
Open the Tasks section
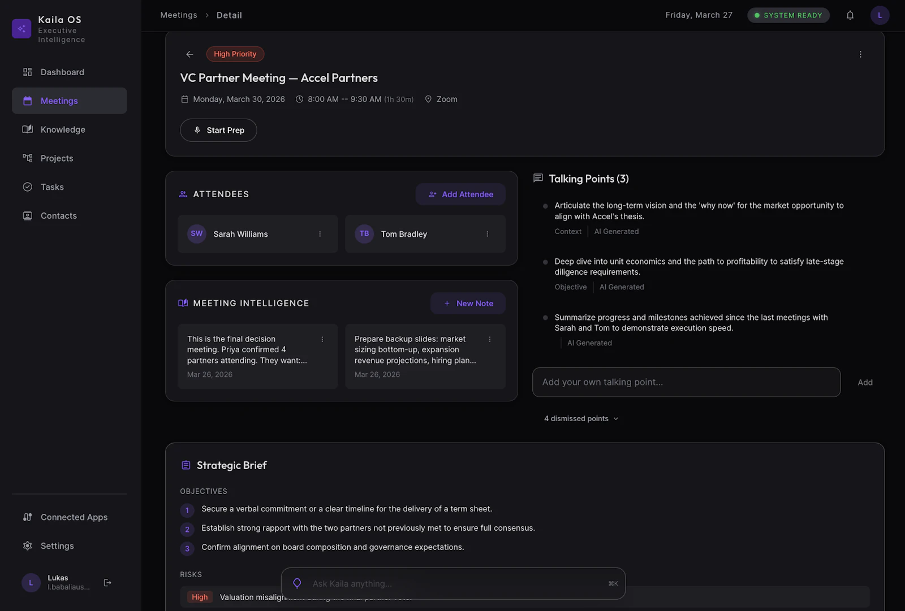coord(69,187)
